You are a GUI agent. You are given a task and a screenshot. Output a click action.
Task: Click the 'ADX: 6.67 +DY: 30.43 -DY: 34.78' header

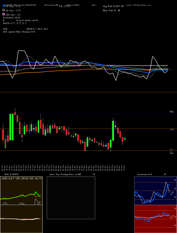[22, 179]
